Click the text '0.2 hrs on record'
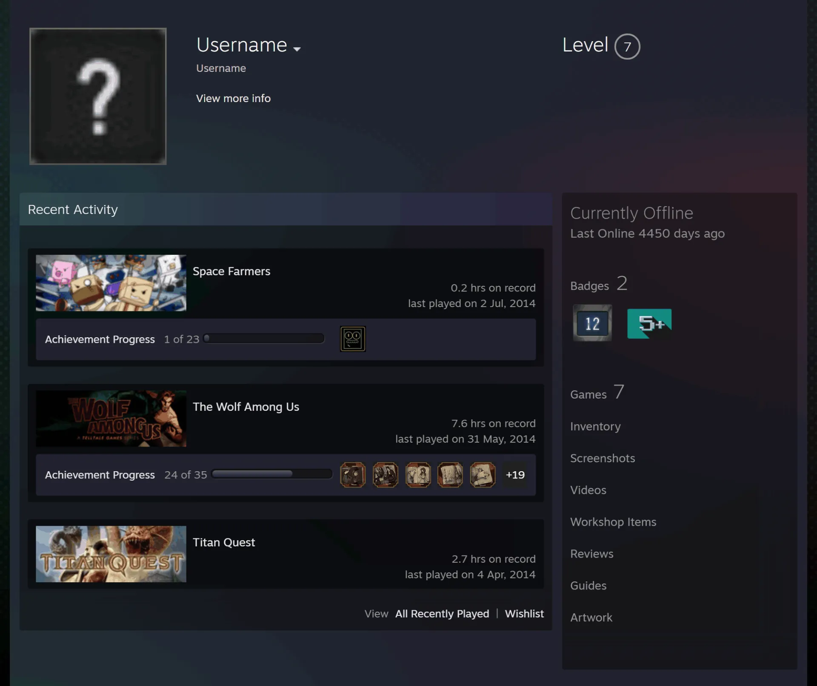The width and height of the screenshot is (817, 686). [493, 288]
